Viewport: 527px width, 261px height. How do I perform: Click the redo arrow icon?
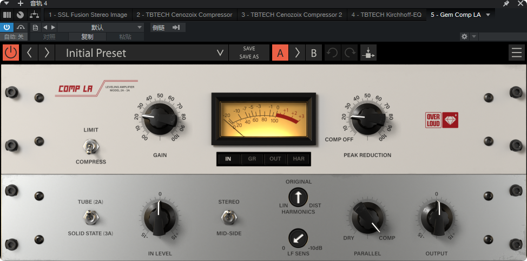[350, 53]
